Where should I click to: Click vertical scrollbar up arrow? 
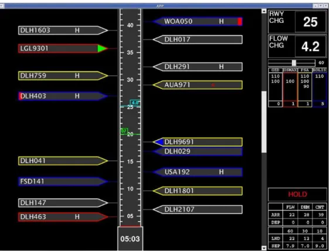pos(264,11)
